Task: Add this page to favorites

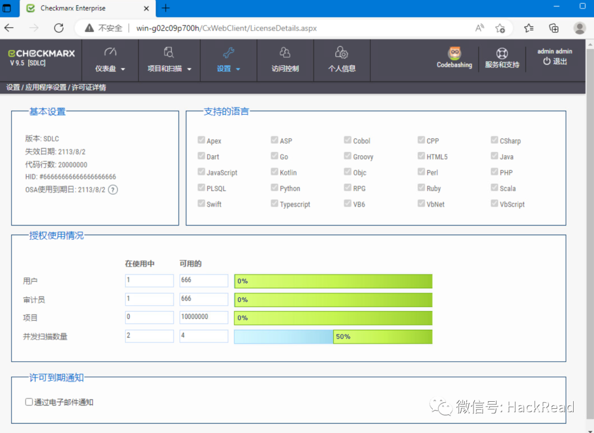Action: [500, 28]
